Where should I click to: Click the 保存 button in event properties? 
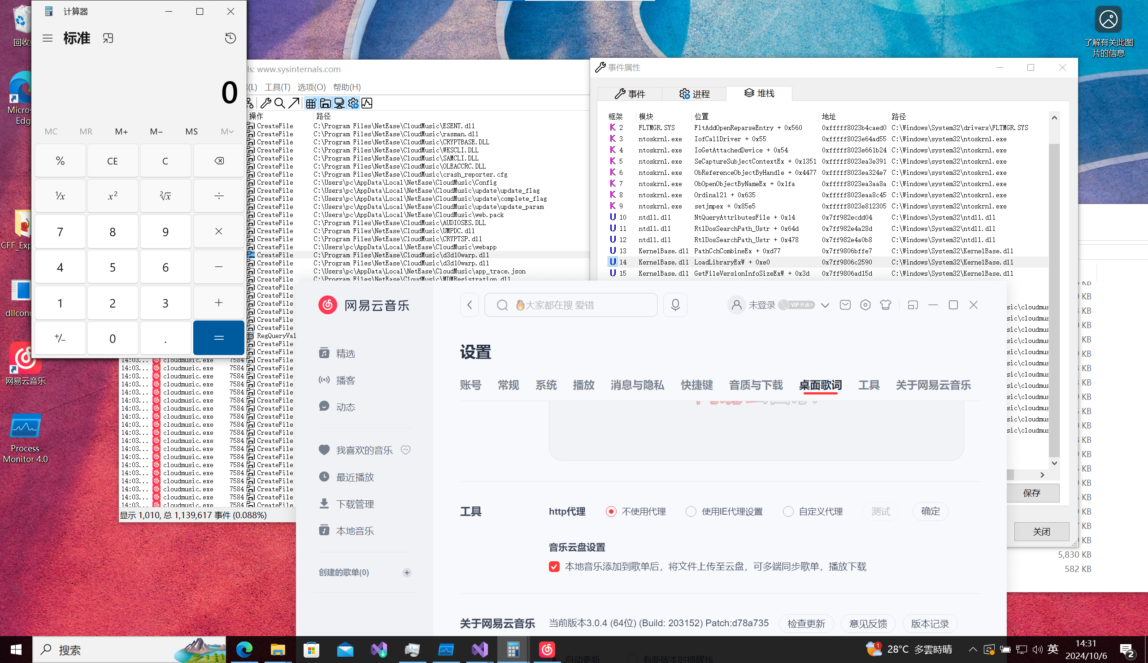click(1031, 493)
